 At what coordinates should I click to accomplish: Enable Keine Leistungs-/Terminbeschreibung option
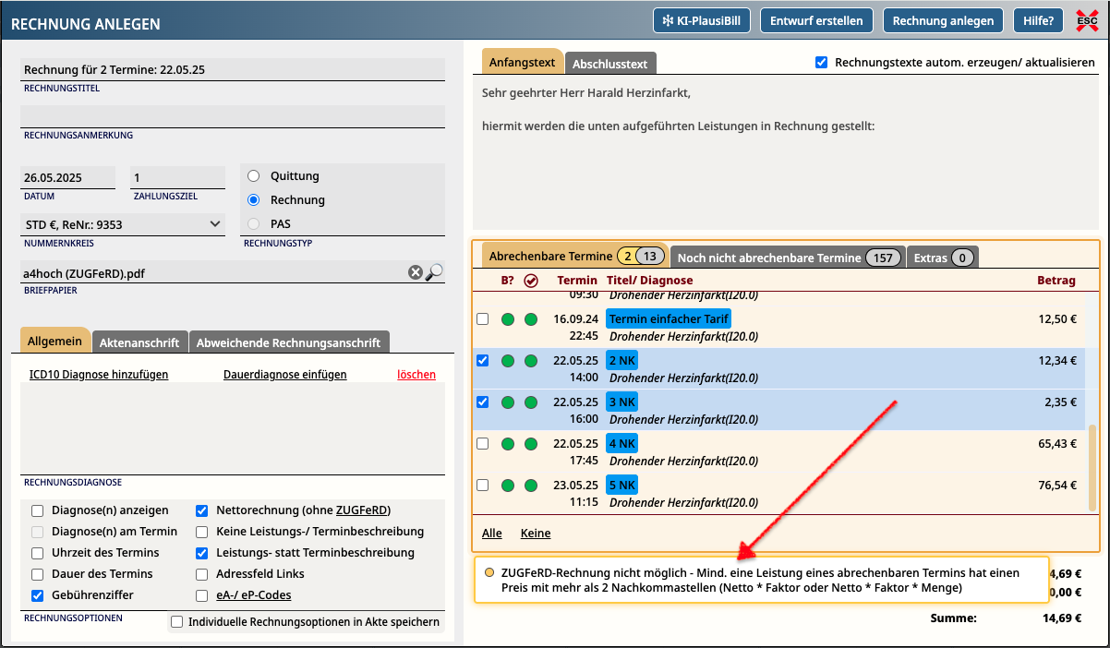(202, 532)
